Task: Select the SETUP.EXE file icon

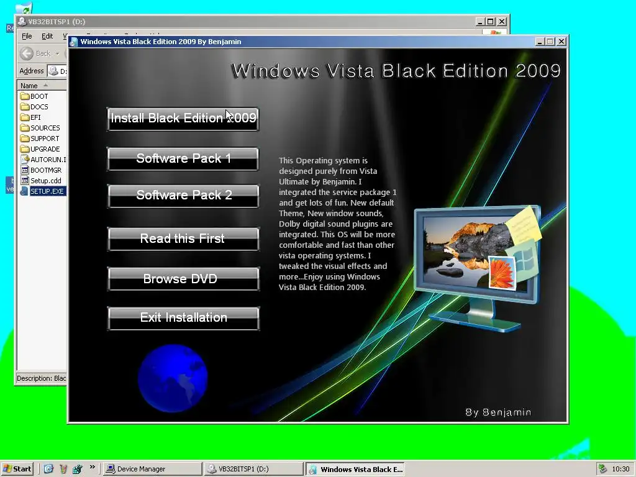Action: pos(25,191)
